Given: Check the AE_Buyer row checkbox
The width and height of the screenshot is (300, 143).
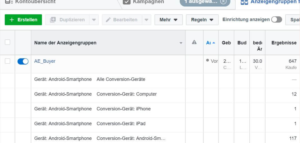Looking at the screenshot, I should 8,61.
